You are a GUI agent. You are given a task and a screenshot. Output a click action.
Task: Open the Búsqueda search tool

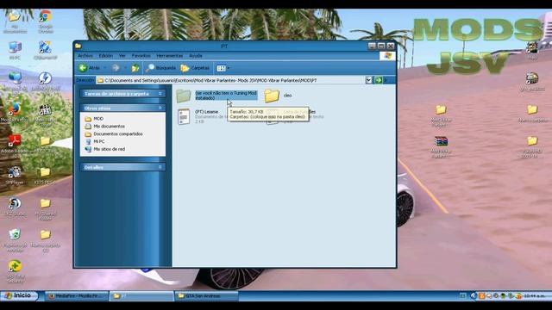tap(160, 68)
